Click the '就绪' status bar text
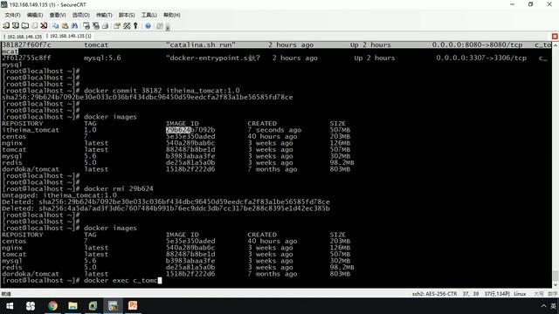 coord(6,294)
